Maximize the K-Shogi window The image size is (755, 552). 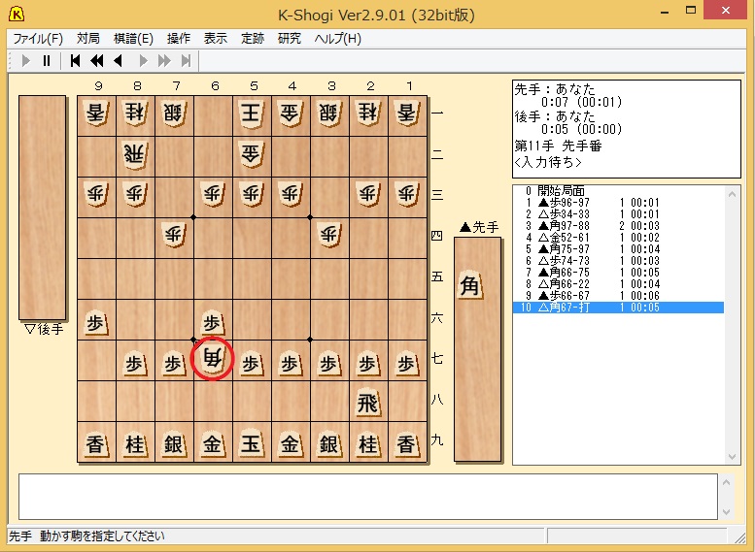point(691,11)
